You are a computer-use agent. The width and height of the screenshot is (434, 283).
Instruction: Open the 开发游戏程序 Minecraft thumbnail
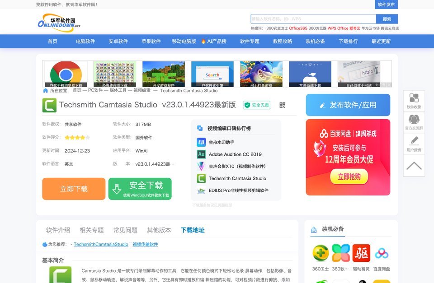tap(164, 74)
